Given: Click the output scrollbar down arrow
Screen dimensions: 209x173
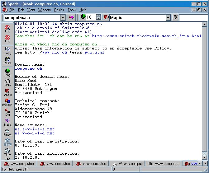Looking at the screenshot, I should pos(204,157).
